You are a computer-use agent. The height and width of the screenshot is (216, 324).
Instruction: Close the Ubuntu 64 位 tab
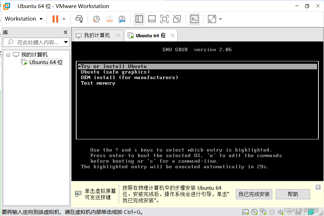pos(172,36)
